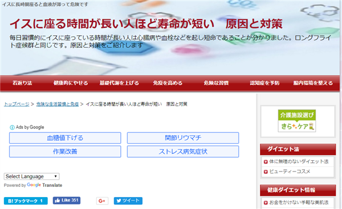Click the red bullet beside ビューティーコスメ
The width and height of the screenshot is (342, 209).
tap(266, 172)
